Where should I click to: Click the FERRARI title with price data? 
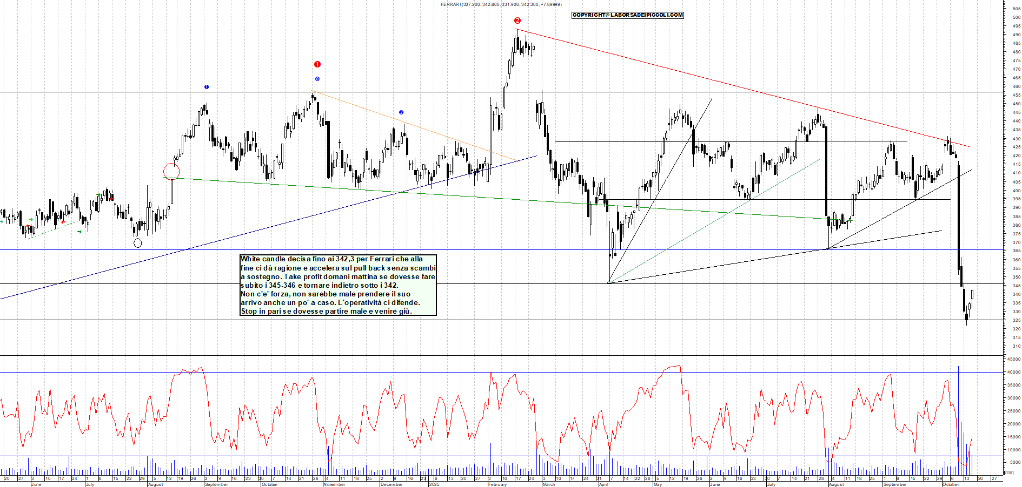click(501, 4)
